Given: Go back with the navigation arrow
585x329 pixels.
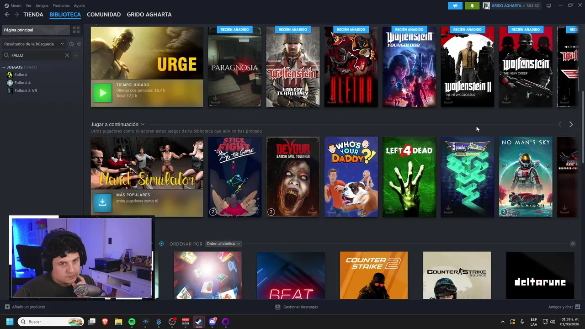Looking at the screenshot, I should coord(7,15).
